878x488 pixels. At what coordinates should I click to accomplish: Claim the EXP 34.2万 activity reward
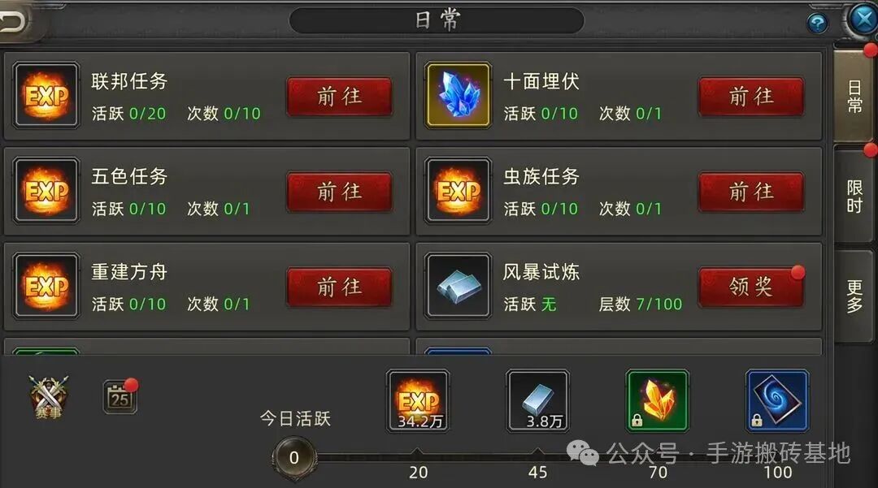coord(418,401)
